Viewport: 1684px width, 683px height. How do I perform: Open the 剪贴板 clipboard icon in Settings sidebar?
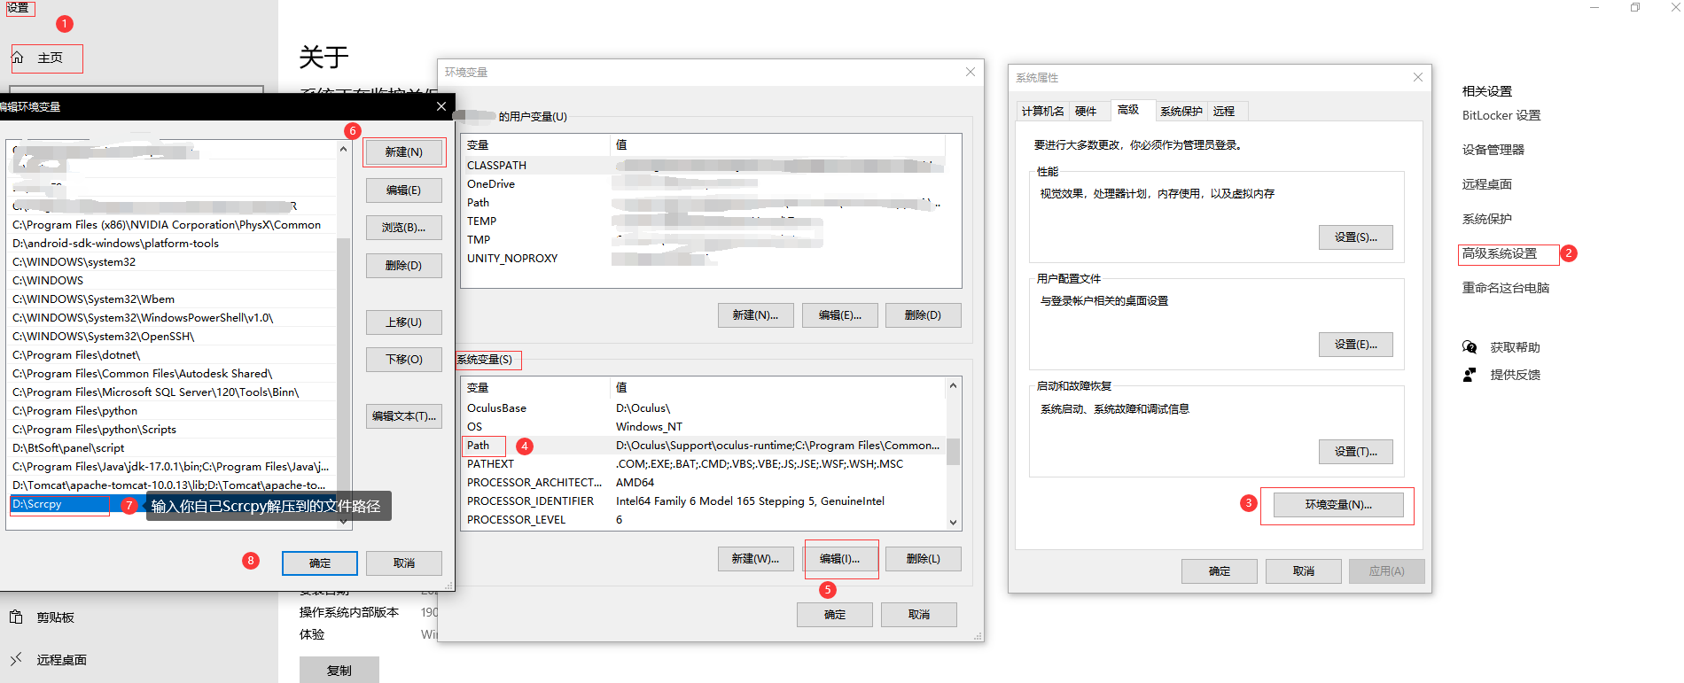16,617
